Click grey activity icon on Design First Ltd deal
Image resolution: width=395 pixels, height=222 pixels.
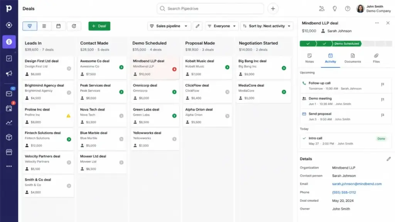coord(69,69)
